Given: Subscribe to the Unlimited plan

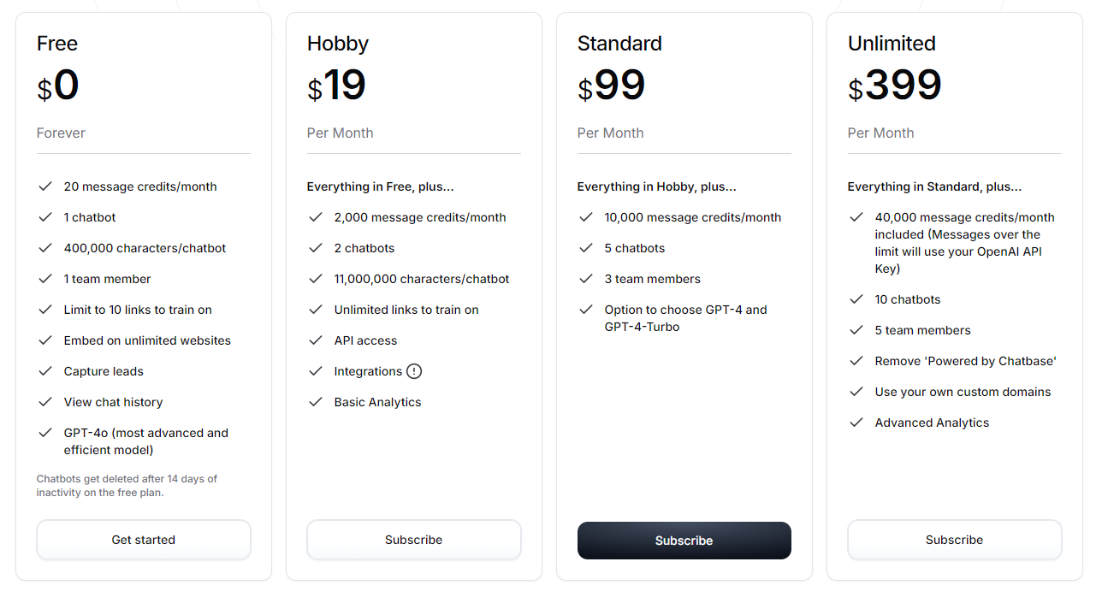Looking at the screenshot, I should [x=955, y=540].
